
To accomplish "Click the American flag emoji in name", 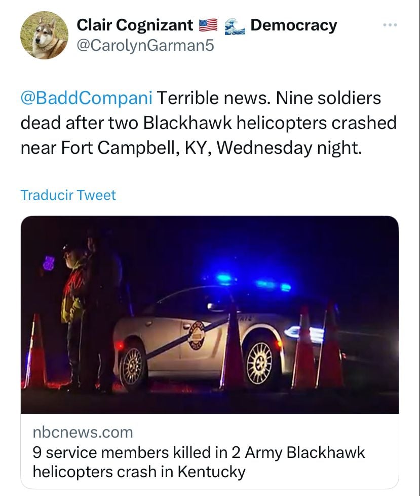I will (208, 25).
